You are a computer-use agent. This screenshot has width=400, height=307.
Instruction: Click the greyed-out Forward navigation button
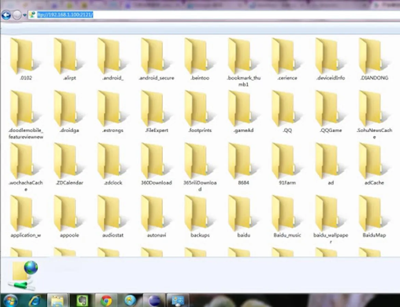click(17, 15)
